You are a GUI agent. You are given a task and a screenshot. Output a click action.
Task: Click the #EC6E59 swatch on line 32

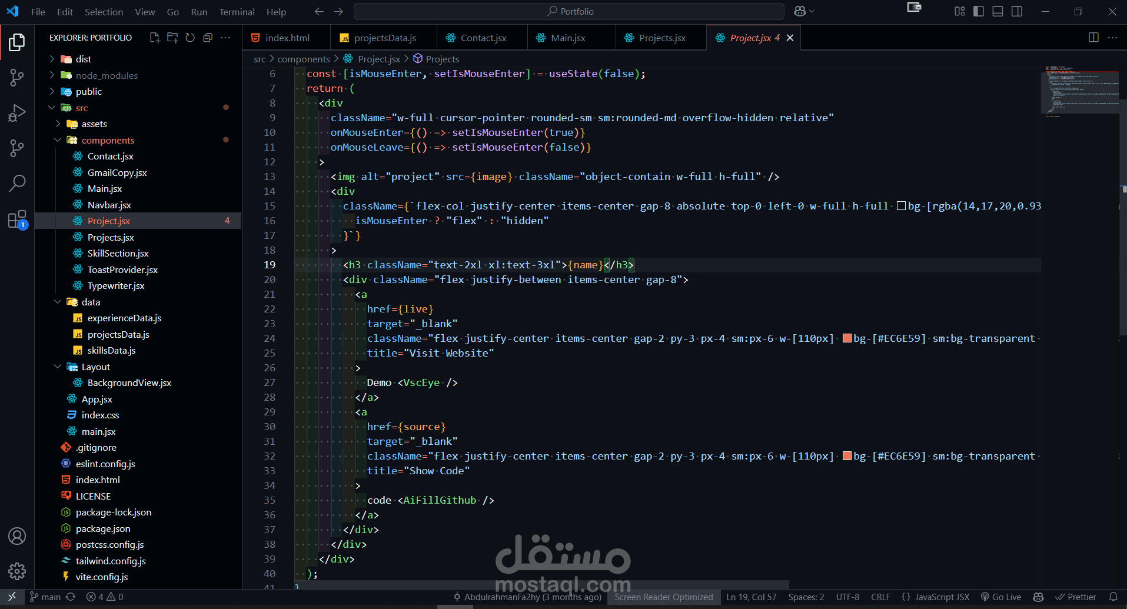[847, 456]
